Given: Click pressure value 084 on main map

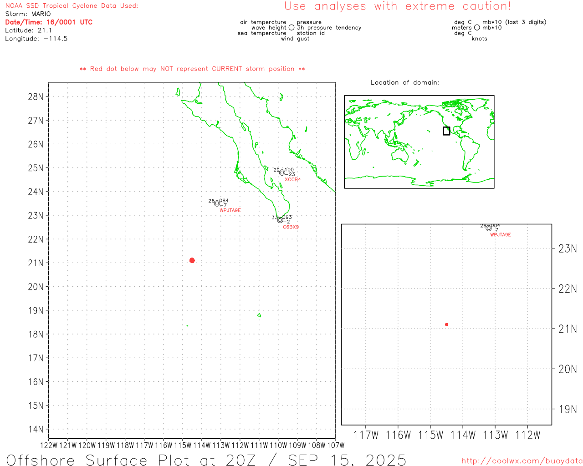Looking at the screenshot, I should [x=224, y=201].
